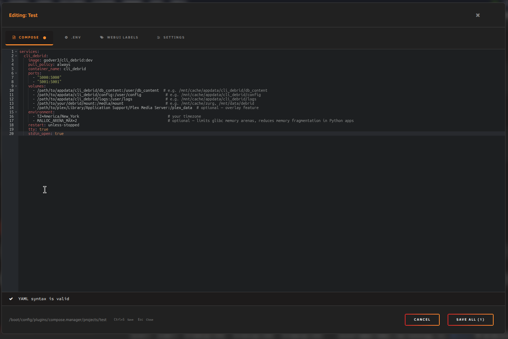The height and width of the screenshot is (339, 508).
Task: Click the /mnt/cache/zurg comment on line 13
Action: 210,104
